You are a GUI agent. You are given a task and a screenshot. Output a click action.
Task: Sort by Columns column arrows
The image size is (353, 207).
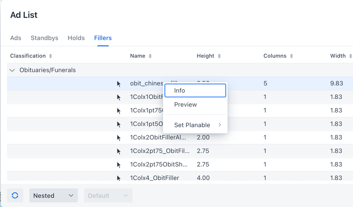[291, 56]
